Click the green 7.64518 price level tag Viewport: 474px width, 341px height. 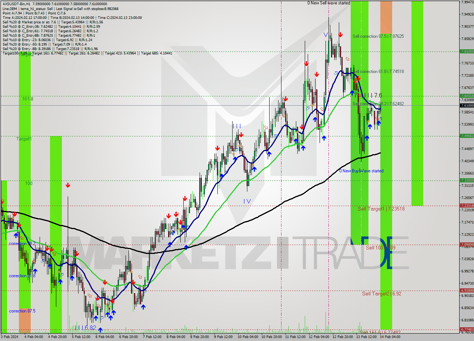tap(467, 96)
